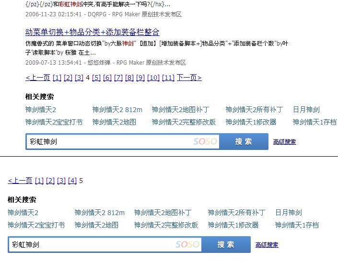Open page [2] in upper pagination

[68, 78]
